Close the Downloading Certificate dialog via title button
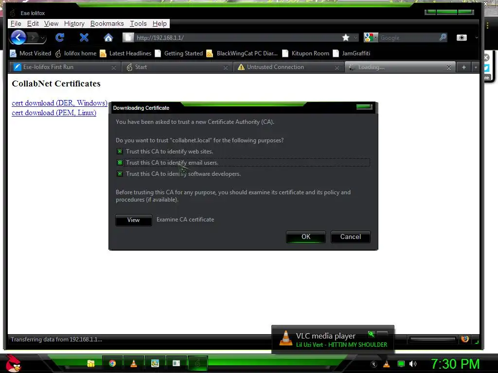This screenshot has height=373, width=498. pyautogui.click(x=364, y=106)
